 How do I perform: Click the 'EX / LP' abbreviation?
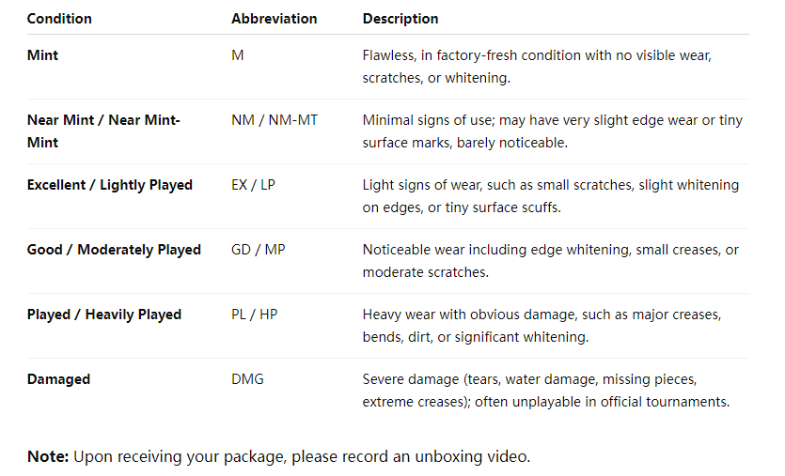(x=253, y=185)
